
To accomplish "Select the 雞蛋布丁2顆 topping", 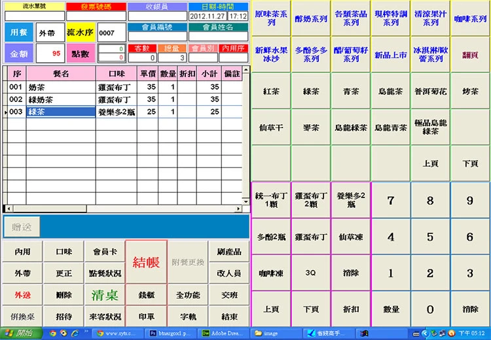I will (x=311, y=200).
